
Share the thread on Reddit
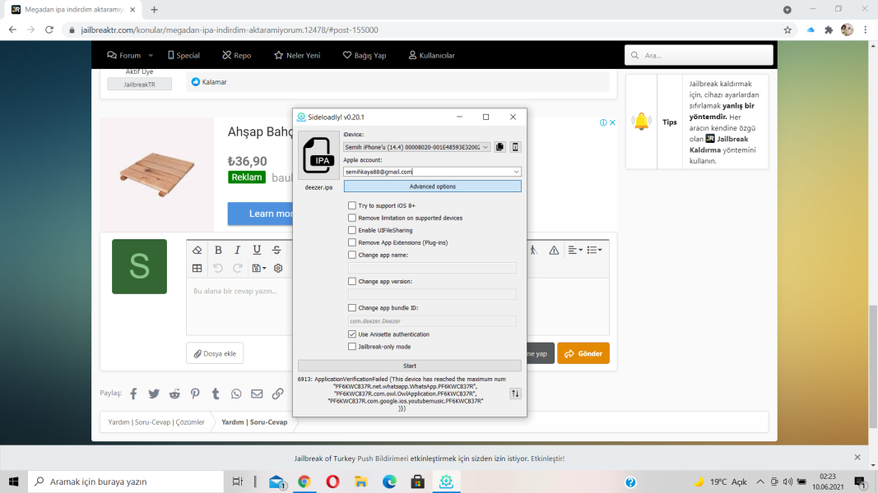174,394
